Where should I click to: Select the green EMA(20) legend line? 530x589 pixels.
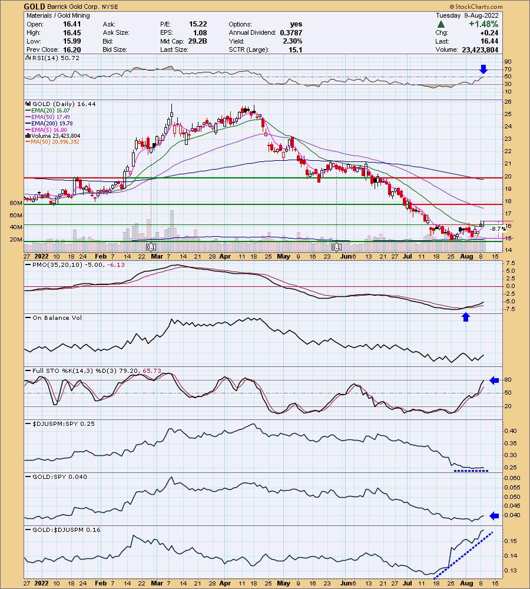click(x=28, y=111)
